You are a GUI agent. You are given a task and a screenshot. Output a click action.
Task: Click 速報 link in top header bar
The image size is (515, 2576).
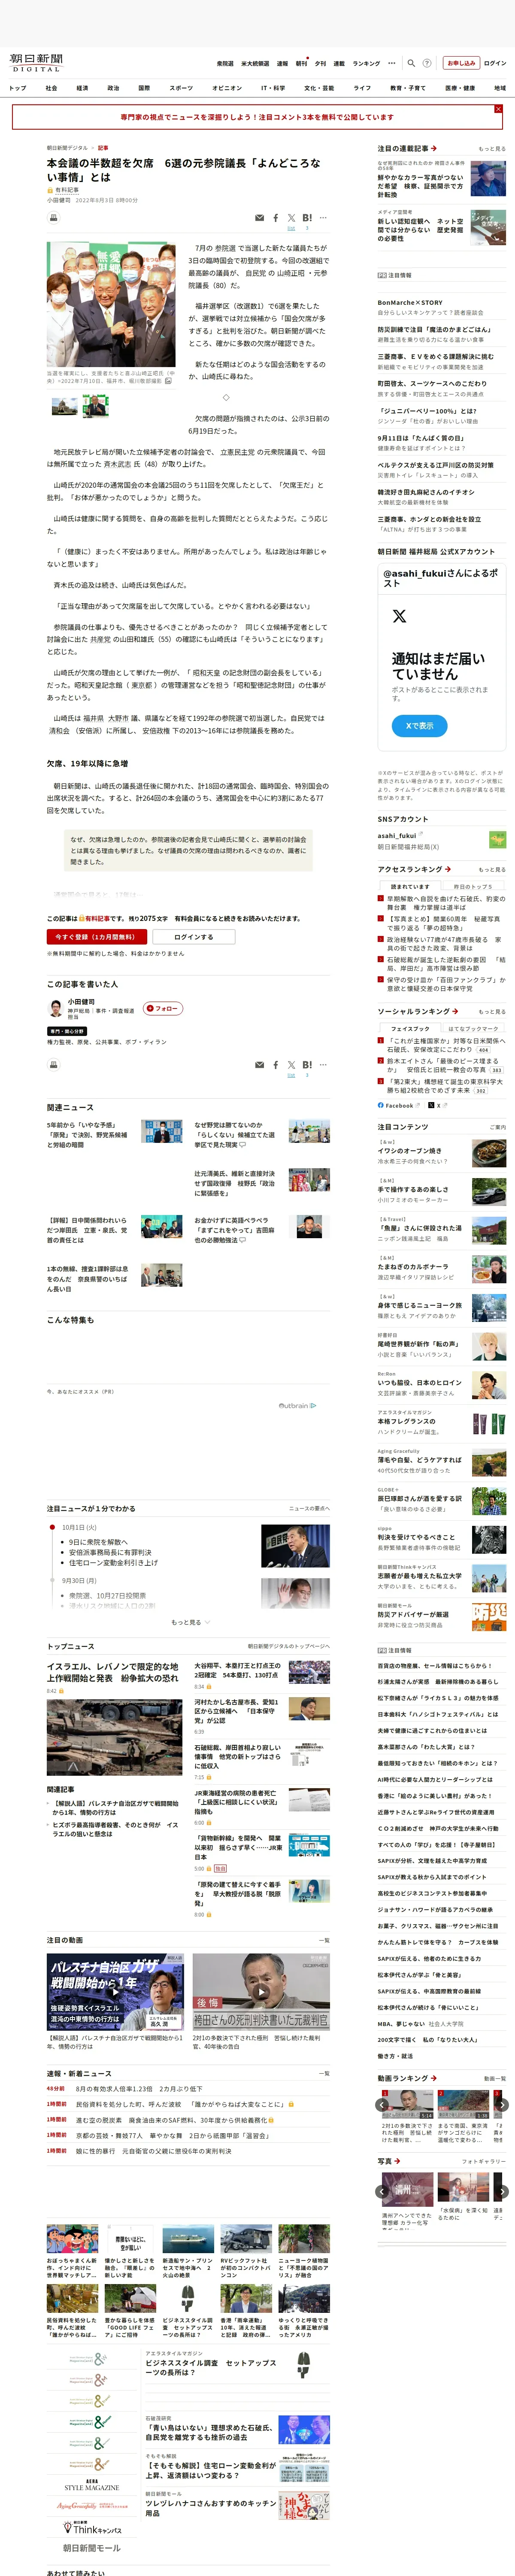tap(282, 63)
